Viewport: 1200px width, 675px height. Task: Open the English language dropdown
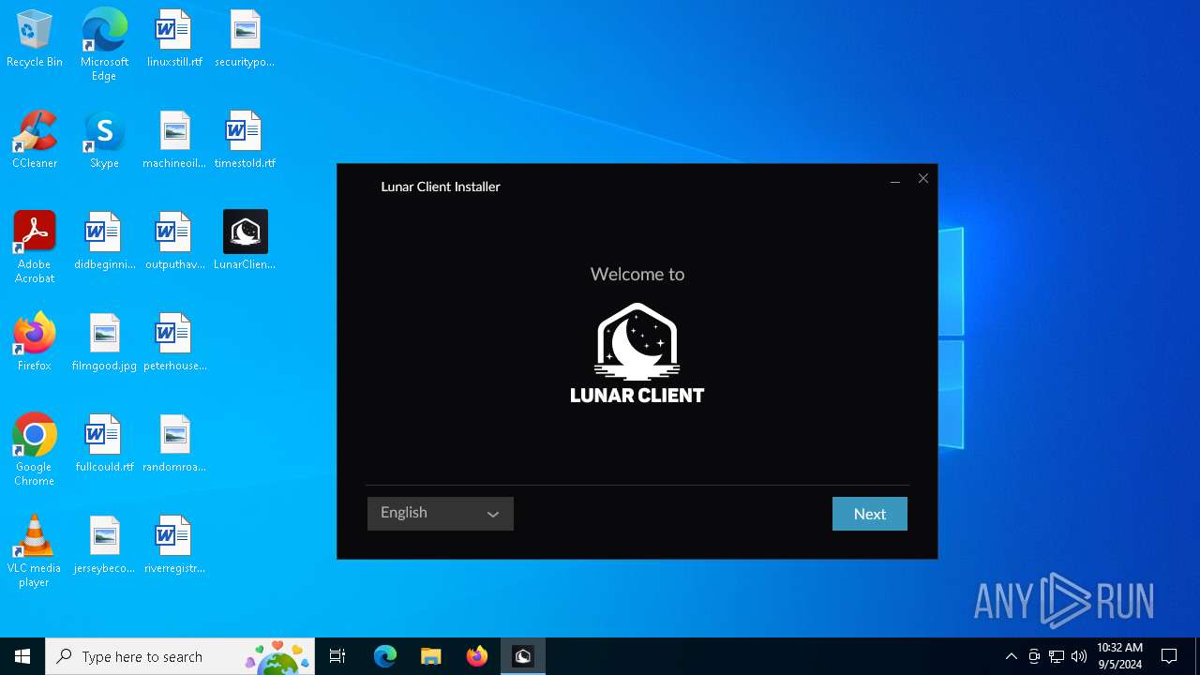pyautogui.click(x=440, y=514)
